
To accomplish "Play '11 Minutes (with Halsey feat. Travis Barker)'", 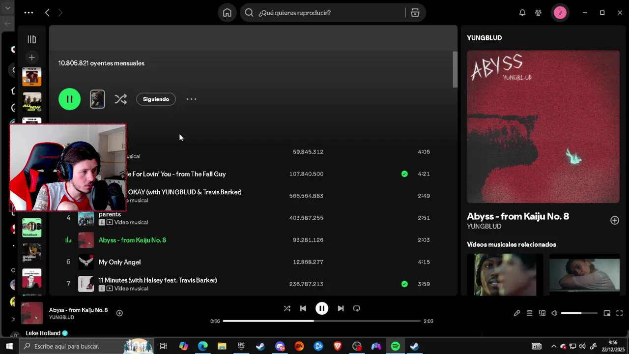I will coord(157,280).
